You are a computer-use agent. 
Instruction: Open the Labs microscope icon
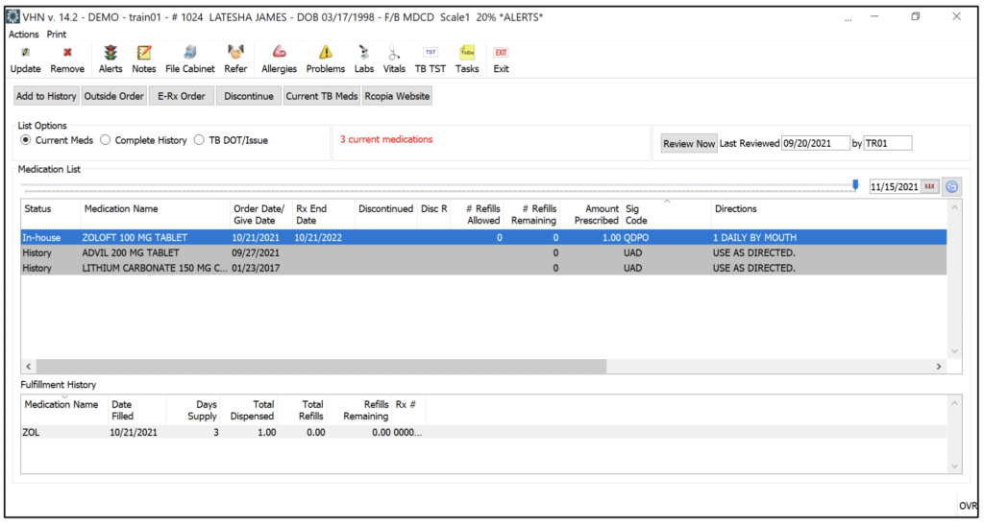pyautogui.click(x=364, y=53)
